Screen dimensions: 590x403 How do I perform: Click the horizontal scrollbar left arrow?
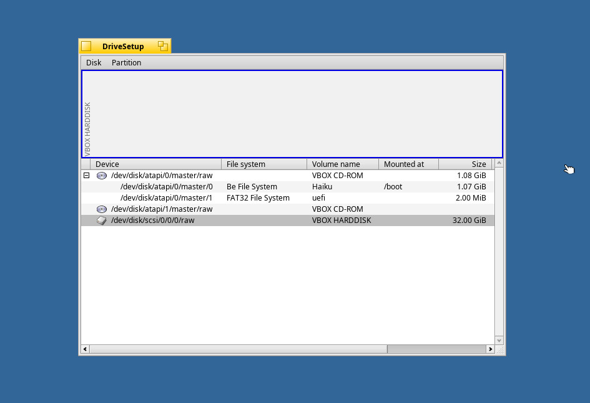(86, 349)
